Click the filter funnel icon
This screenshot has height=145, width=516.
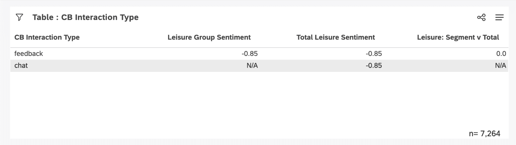(19, 18)
